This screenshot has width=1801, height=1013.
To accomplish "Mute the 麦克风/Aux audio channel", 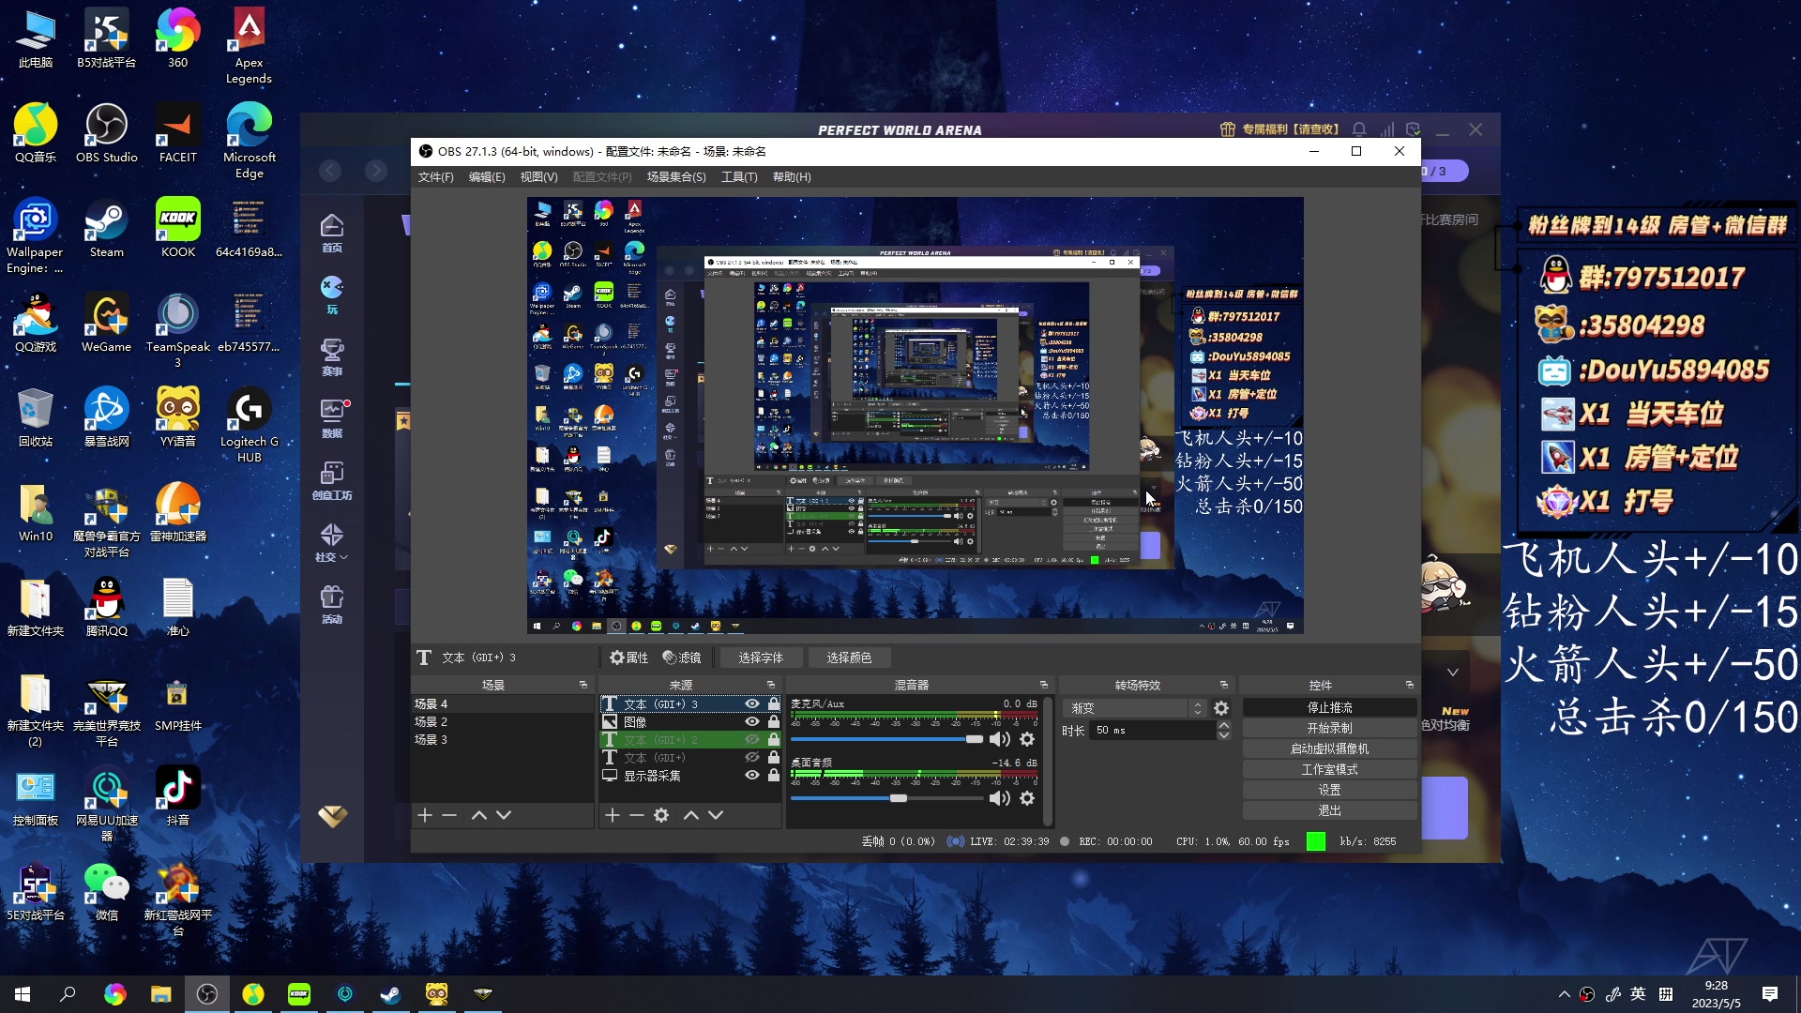I will click(1000, 739).
